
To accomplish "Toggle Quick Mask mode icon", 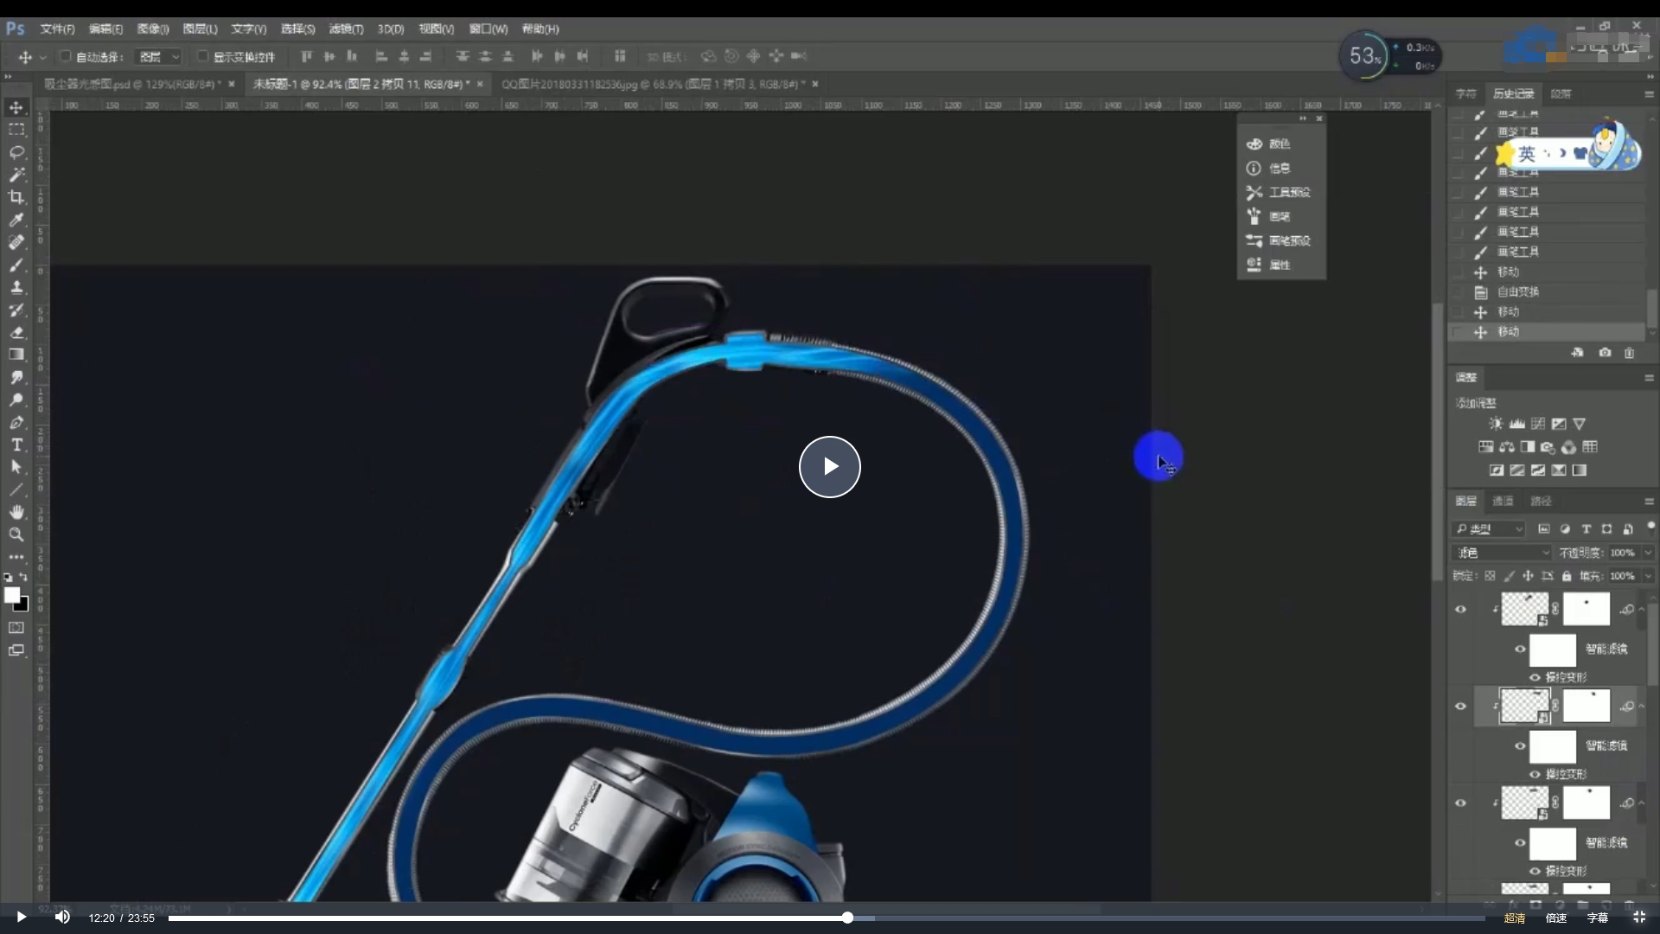I will (16, 628).
